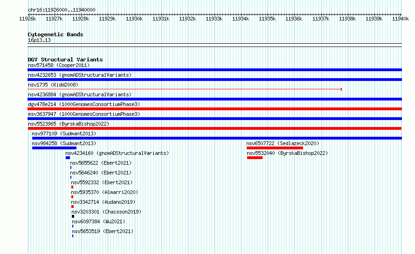This screenshot has height=254, width=415.
Task: Click the thin red line for nsv1735
Action: [x=185, y=89]
